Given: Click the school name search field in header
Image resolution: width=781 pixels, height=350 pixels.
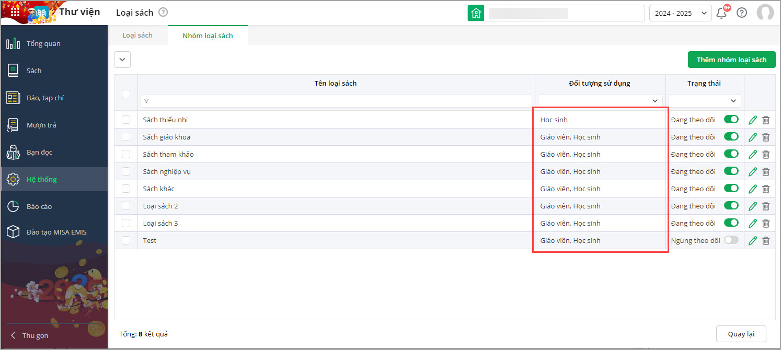Looking at the screenshot, I should click(565, 13).
